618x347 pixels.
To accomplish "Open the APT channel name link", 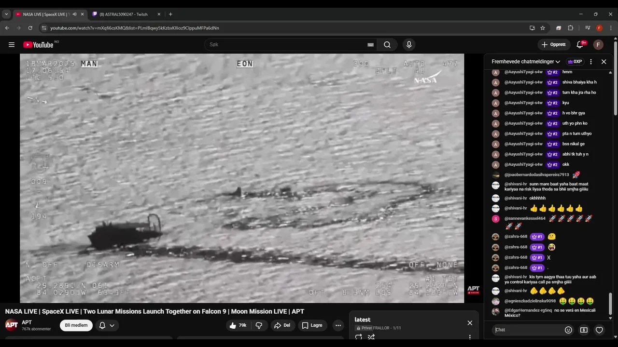I will click(27, 322).
